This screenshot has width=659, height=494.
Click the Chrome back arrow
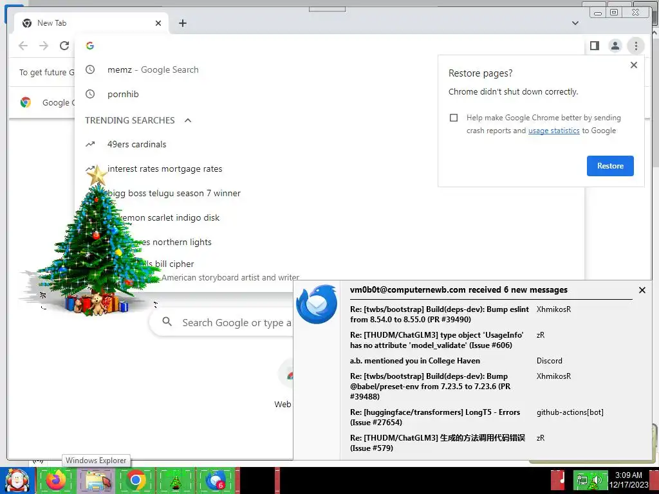point(23,46)
